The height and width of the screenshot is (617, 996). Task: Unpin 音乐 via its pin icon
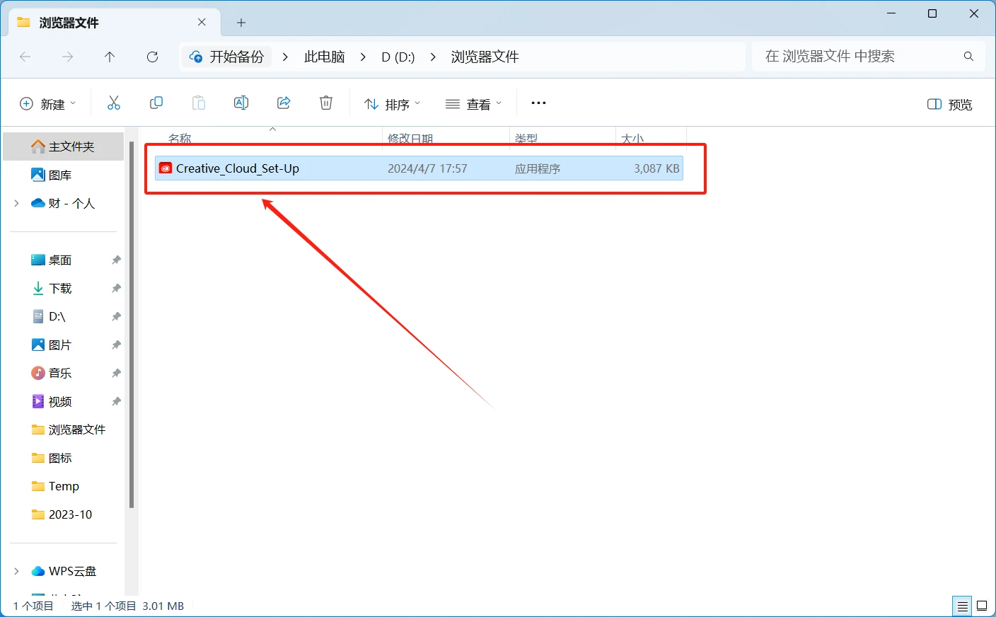(x=116, y=374)
